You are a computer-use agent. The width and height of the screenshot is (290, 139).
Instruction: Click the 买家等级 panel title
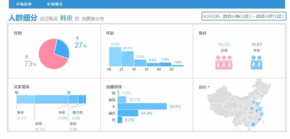coord(21,87)
